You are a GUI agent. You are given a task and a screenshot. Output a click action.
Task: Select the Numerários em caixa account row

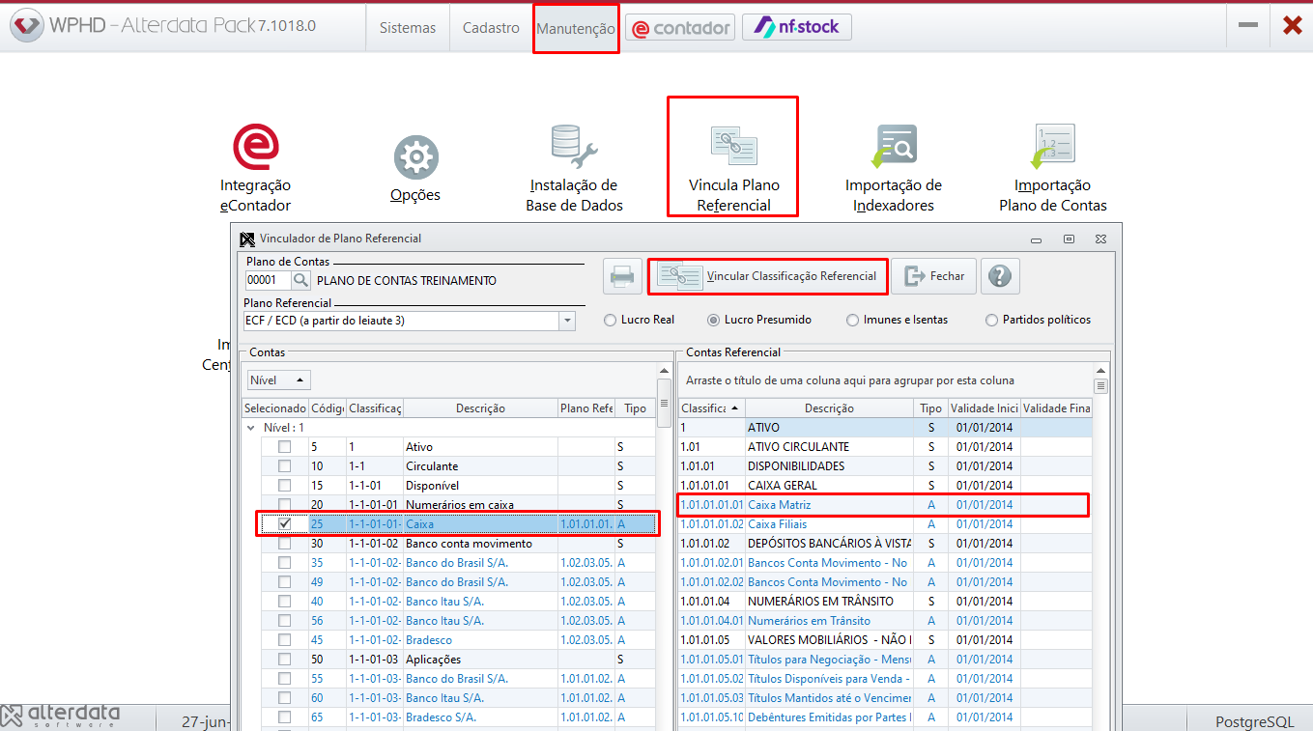459,505
